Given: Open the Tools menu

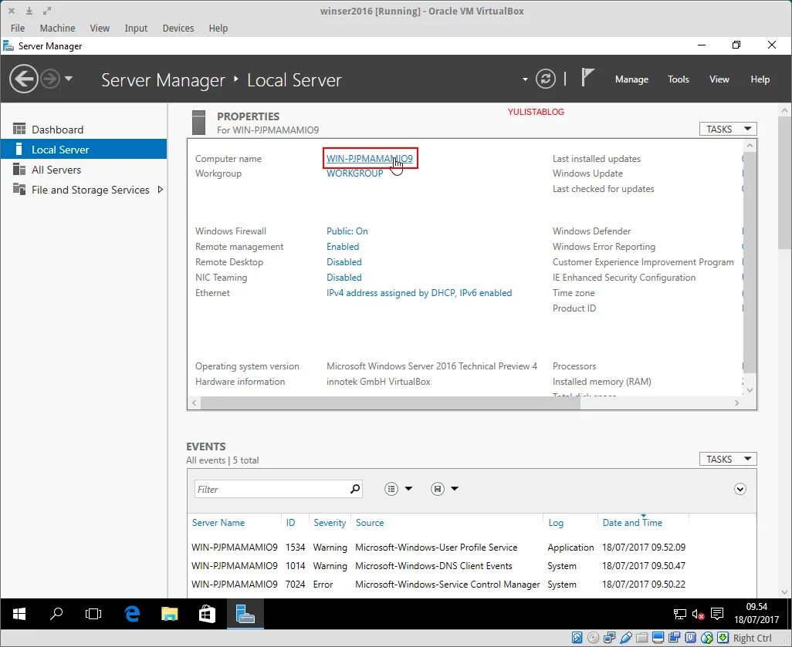Looking at the screenshot, I should coord(678,79).
